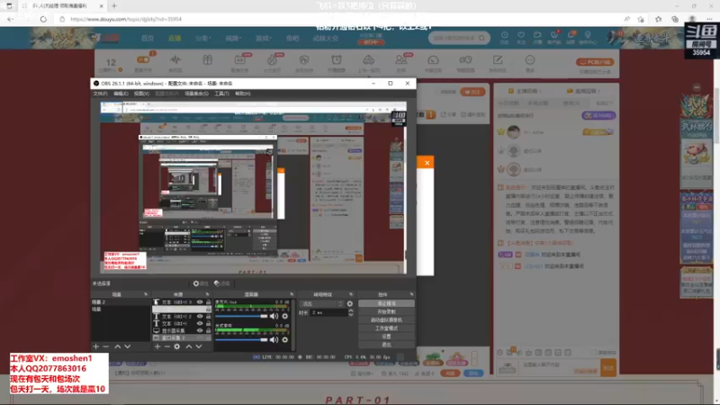Open source properties gear in OBS
Screen dimensions: 720x405
(x=200, y=283)
